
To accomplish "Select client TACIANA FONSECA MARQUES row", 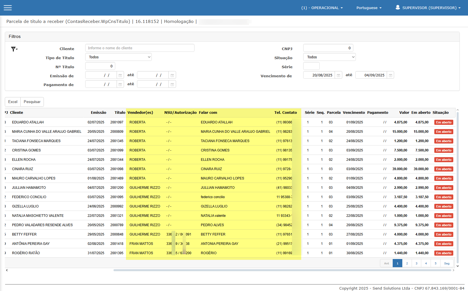I will 36,141.
